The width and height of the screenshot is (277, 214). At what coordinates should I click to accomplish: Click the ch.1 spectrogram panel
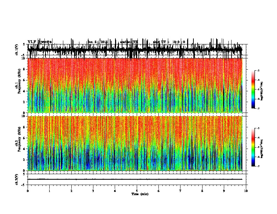pos(135,85)
